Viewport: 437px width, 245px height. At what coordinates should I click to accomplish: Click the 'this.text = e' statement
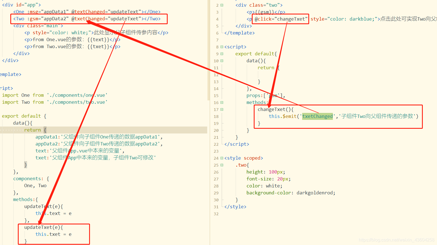coord(53,213)
